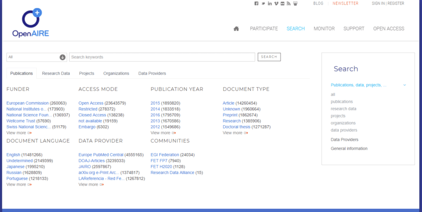Click the SEARCH button
The height and width of the screenshot is (212, 422).
(x=269, y=57)
